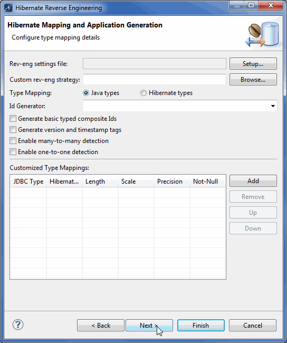Screen dimensions: 287x343
Task: Click the coffee bean database wizard image
Action: tap(263, 34)
